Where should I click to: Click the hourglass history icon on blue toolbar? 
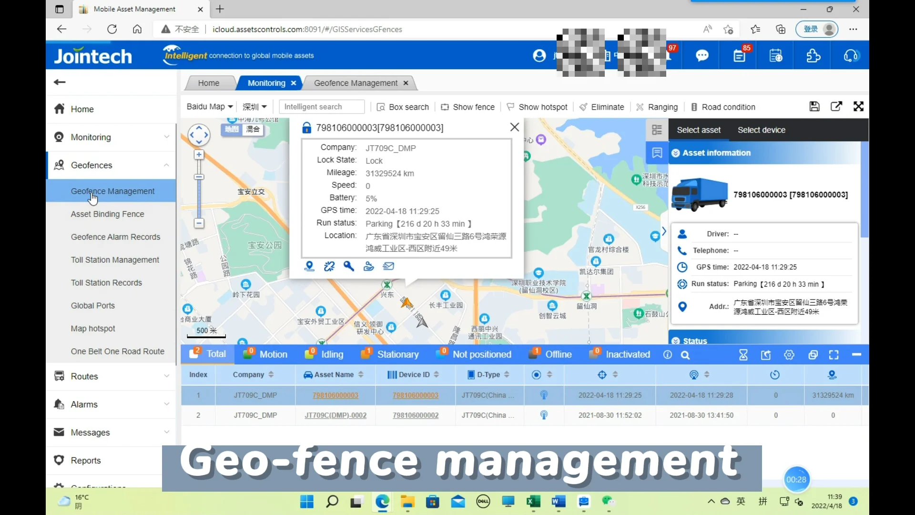pos(743,355)
